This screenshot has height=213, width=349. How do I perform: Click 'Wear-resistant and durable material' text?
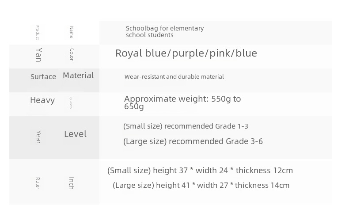tap(174, 77)
